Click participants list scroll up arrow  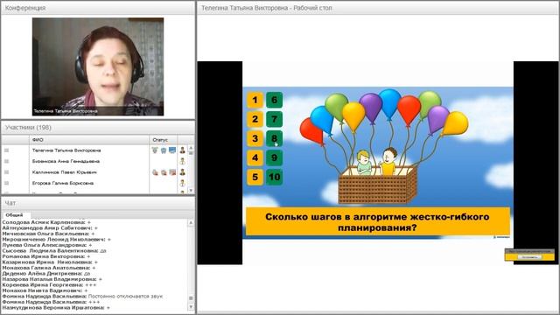(191, 148)
